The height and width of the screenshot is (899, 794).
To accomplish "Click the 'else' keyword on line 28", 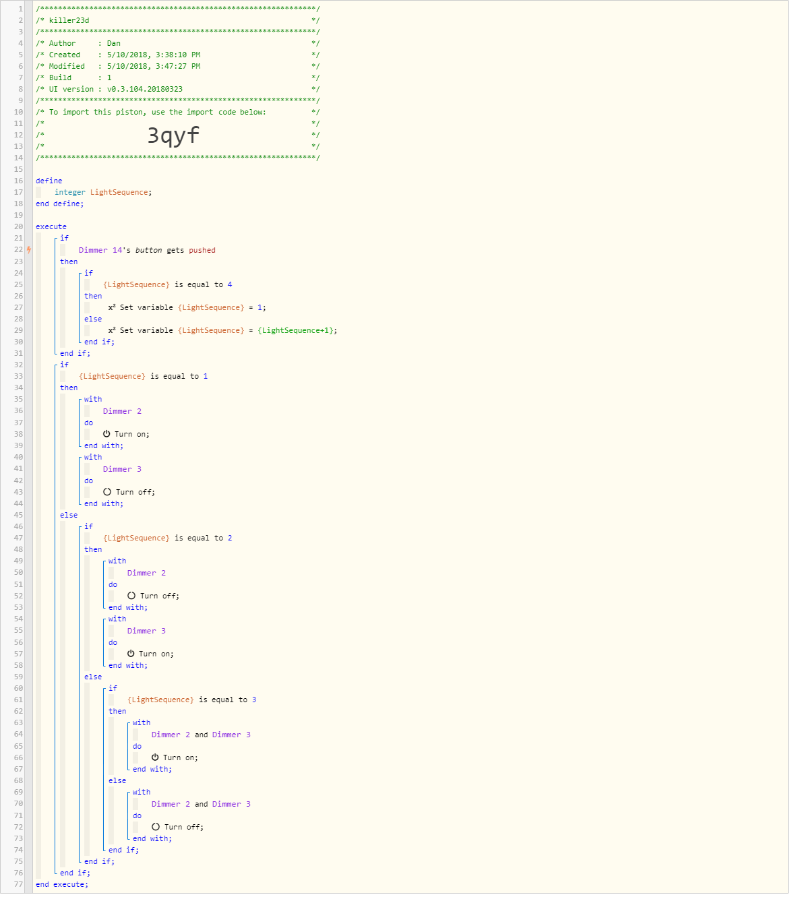I will tap(93, 319).
